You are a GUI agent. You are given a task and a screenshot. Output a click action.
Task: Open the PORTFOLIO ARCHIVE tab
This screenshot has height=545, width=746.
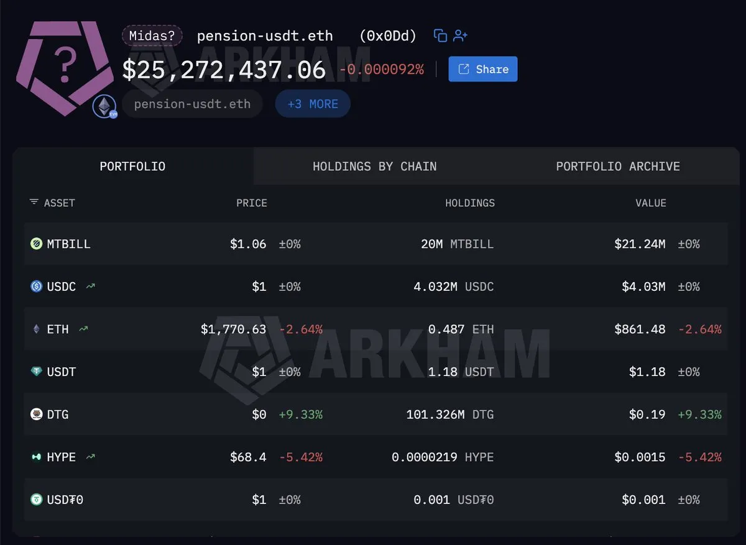618,167
